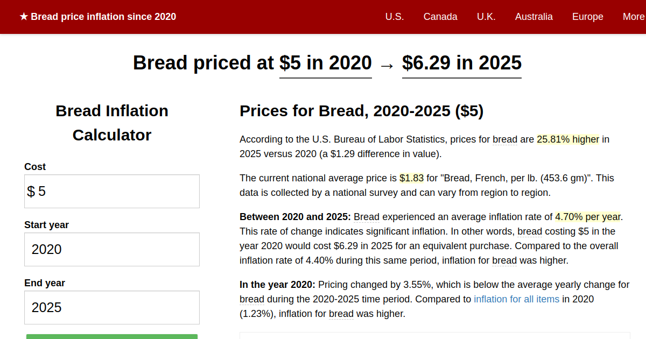This screenshot has height=339, width=646.
Task: Click the highlighted 25.81% higher text
Action: [567, 139]
